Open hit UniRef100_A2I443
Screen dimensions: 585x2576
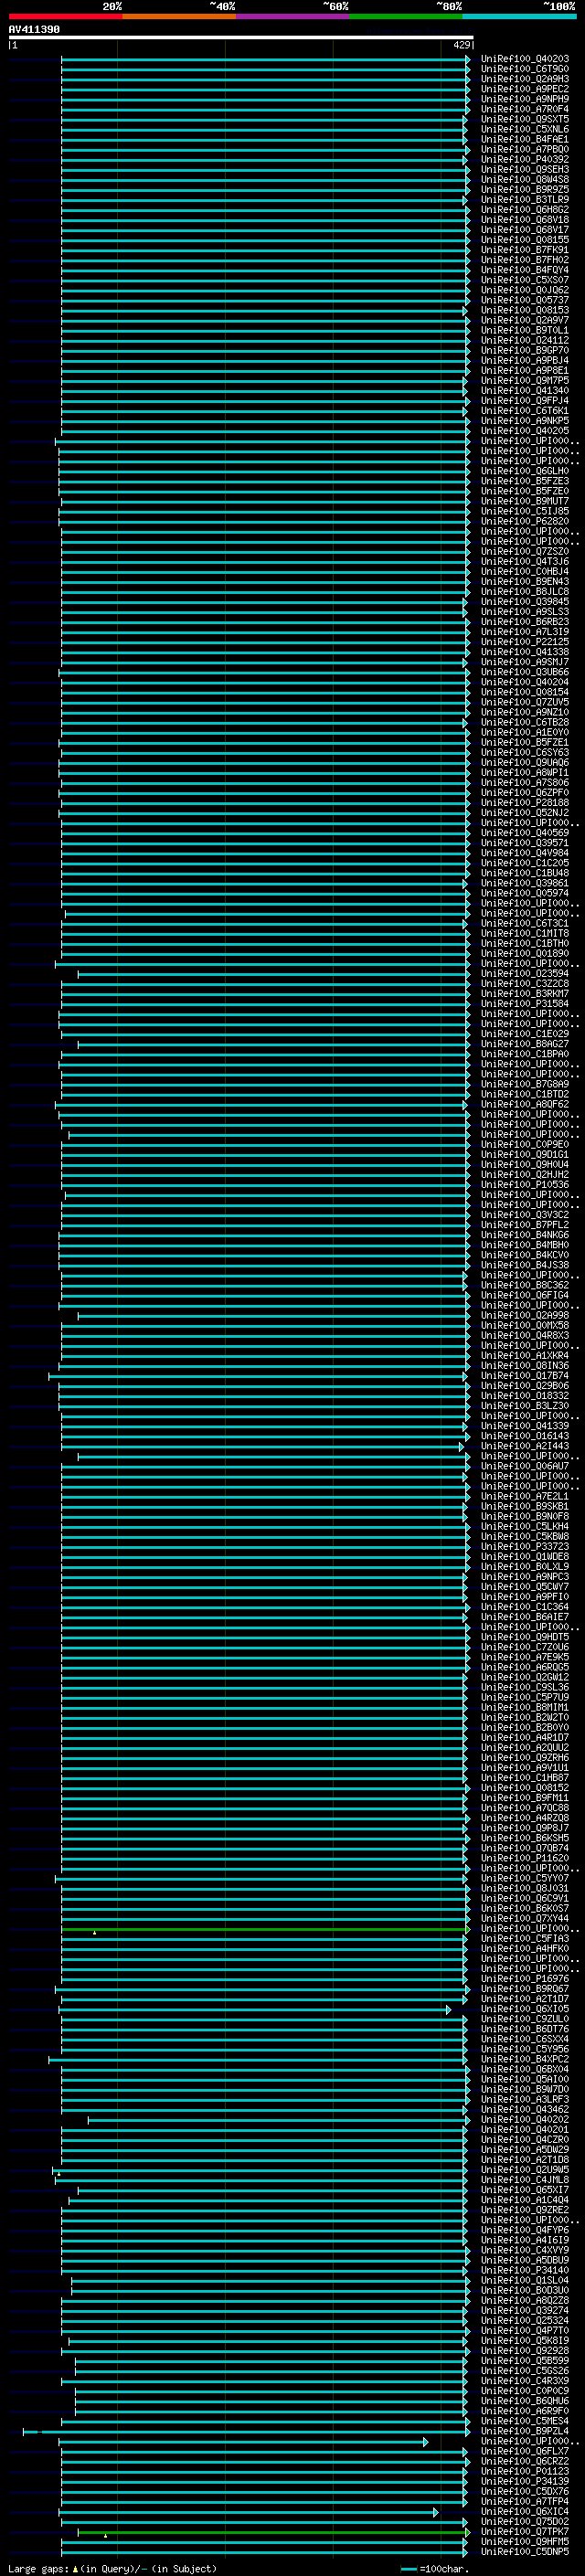coord(525,1446)
